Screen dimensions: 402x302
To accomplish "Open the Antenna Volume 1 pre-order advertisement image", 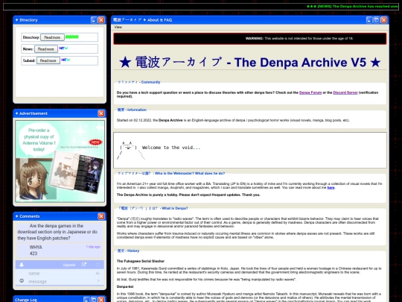I will pyautogui.click(x=60, y=161).
